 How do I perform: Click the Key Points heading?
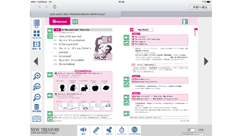click(x=143, y=30)
